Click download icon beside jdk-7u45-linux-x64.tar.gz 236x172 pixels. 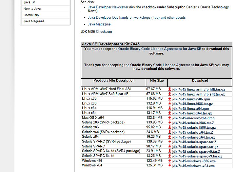pyautogui.click(x=170, y=113)
